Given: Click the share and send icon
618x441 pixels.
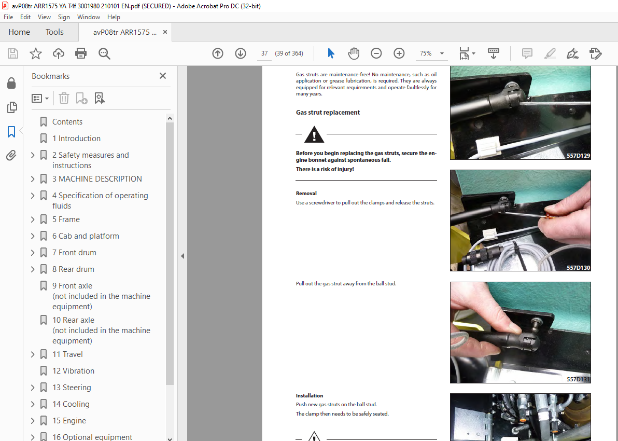Looking at the screenshot, I should point(595,53).
